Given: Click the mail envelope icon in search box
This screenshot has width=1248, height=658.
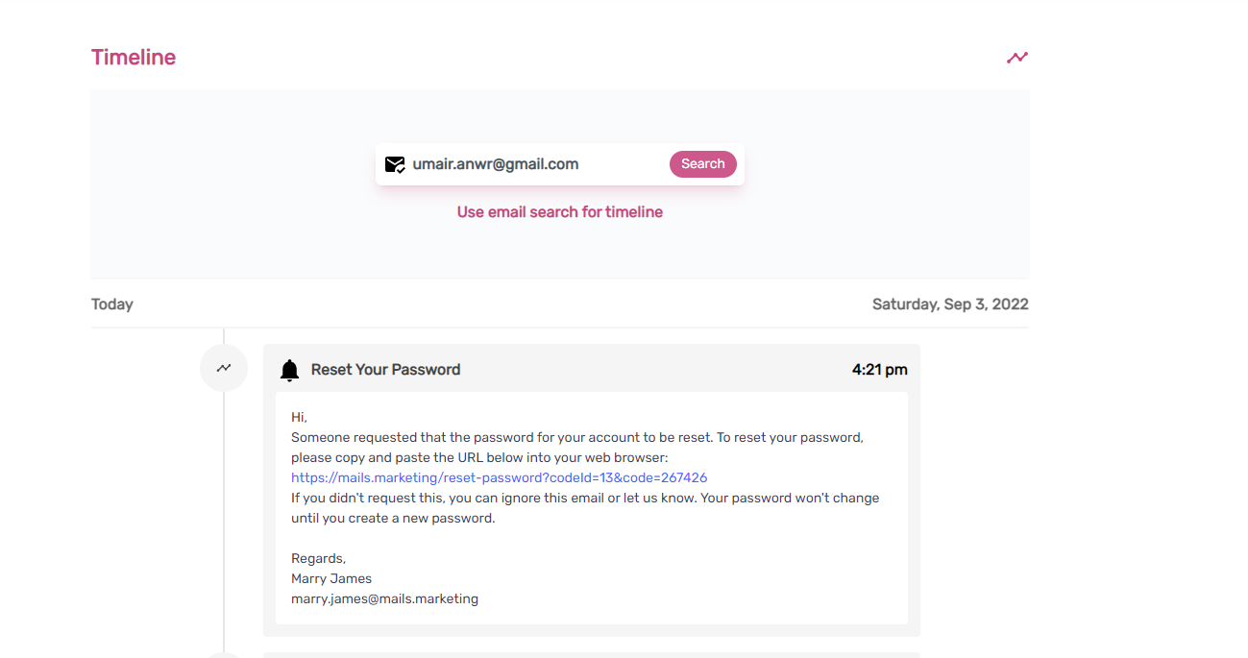Looking at the screenshot, I should coord(395,164).
